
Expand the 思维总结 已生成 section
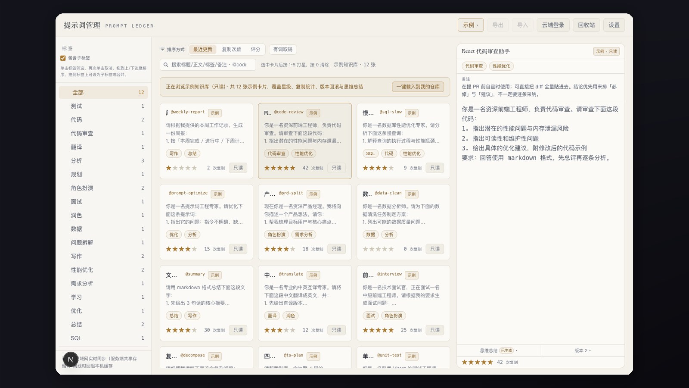pos(499,350)
